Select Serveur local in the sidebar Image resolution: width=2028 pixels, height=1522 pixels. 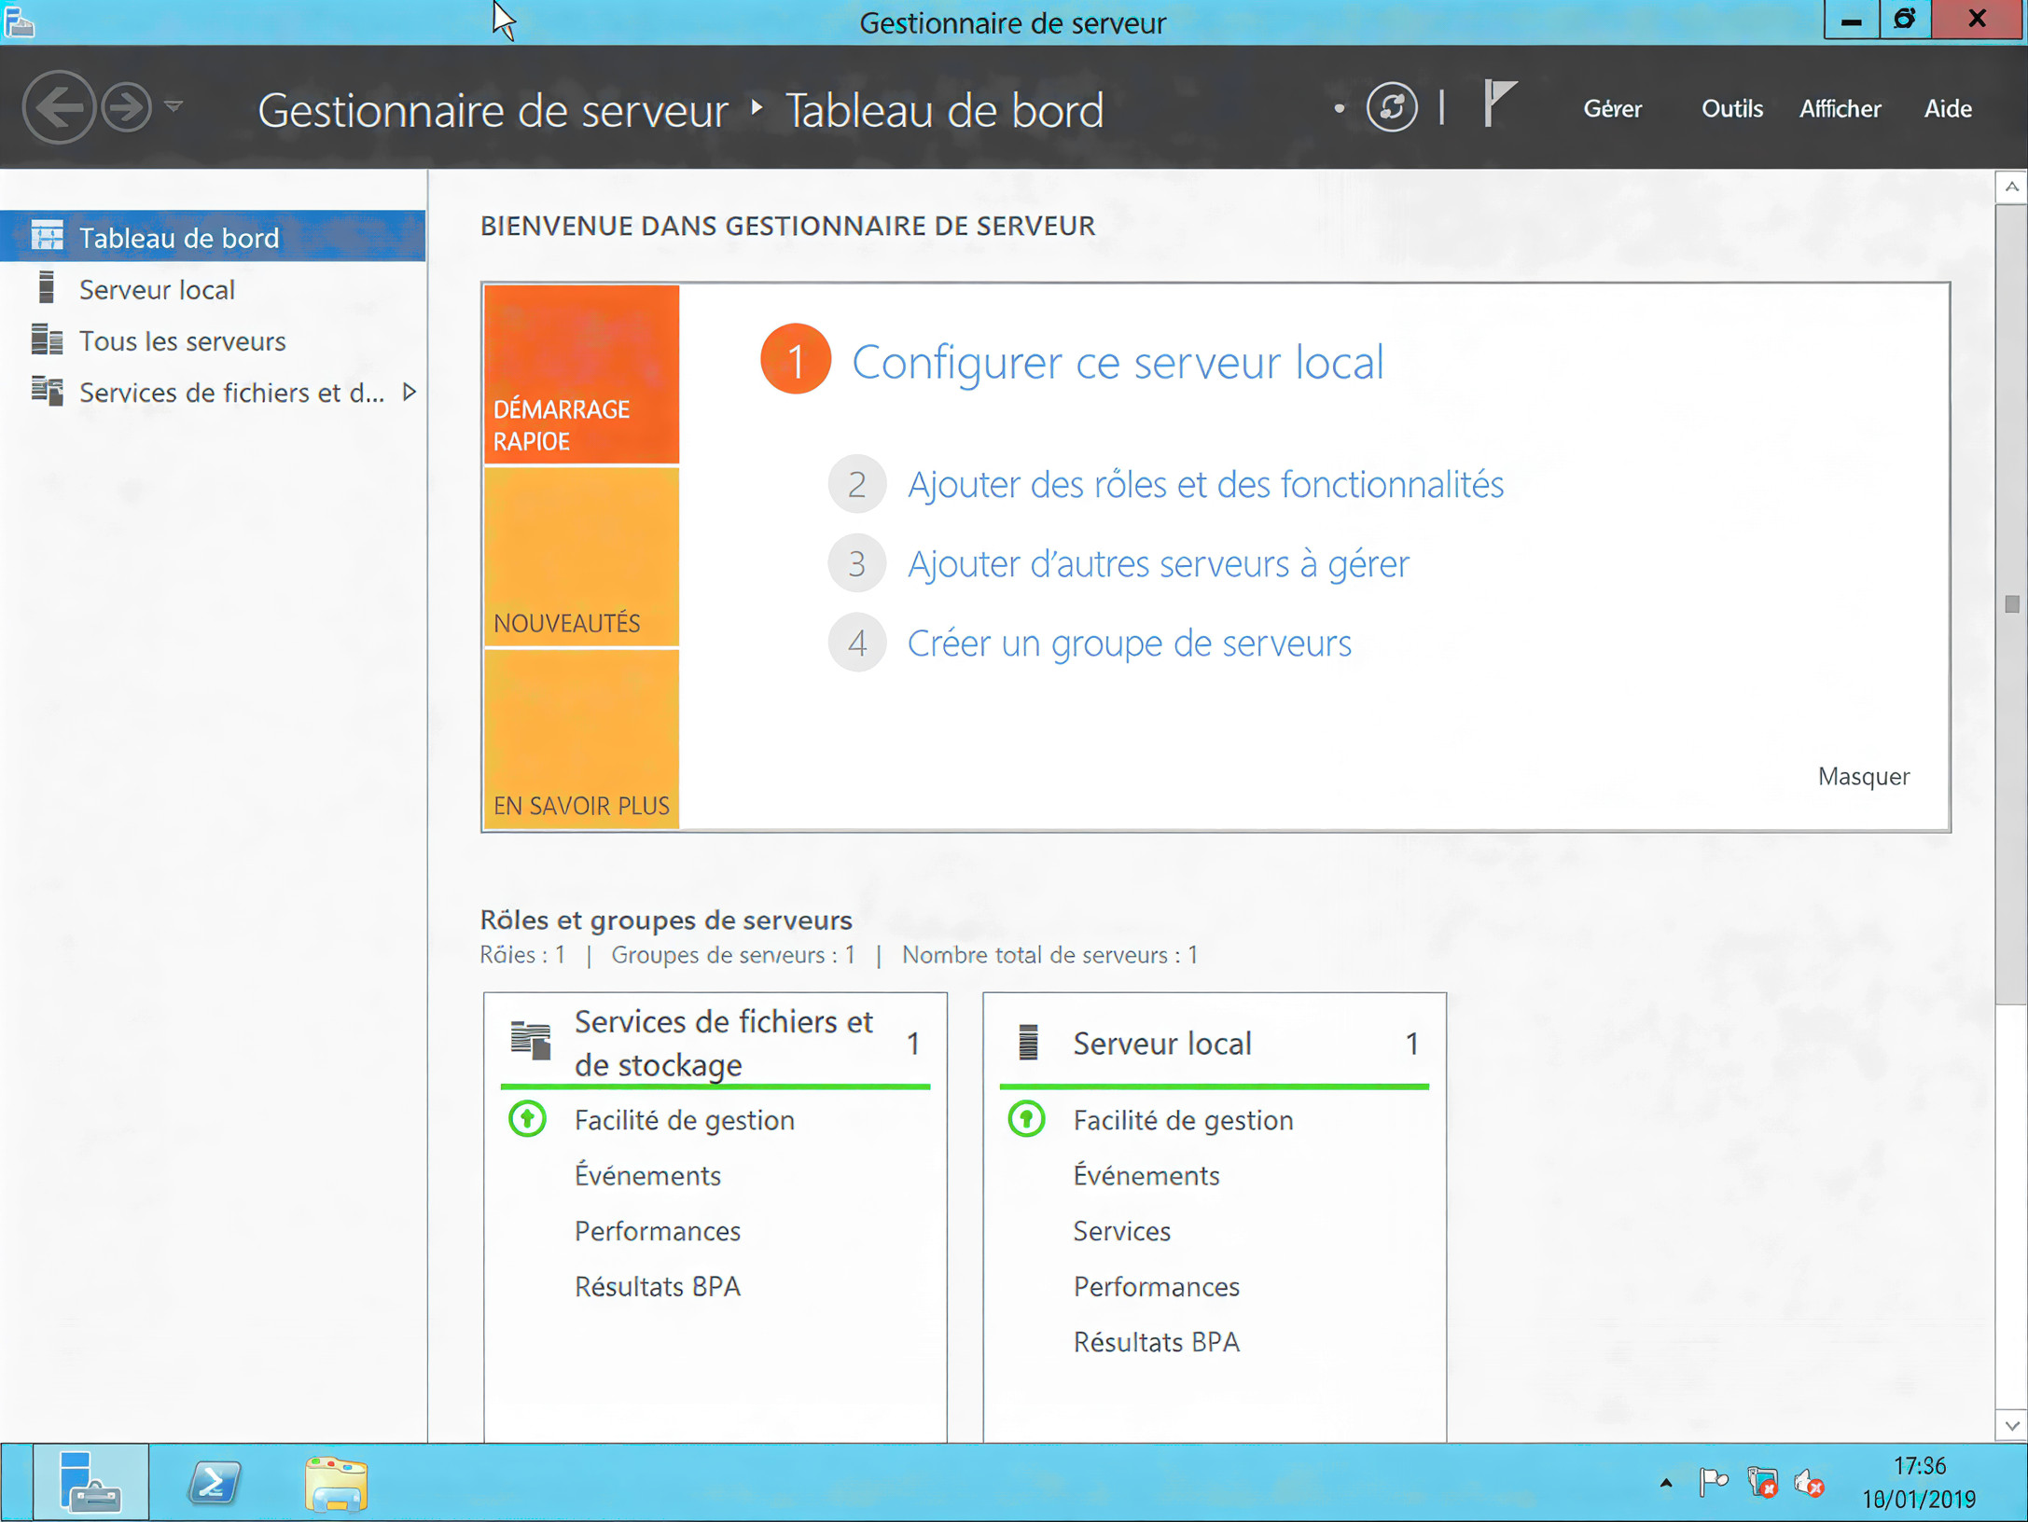[x=157, y=289]
